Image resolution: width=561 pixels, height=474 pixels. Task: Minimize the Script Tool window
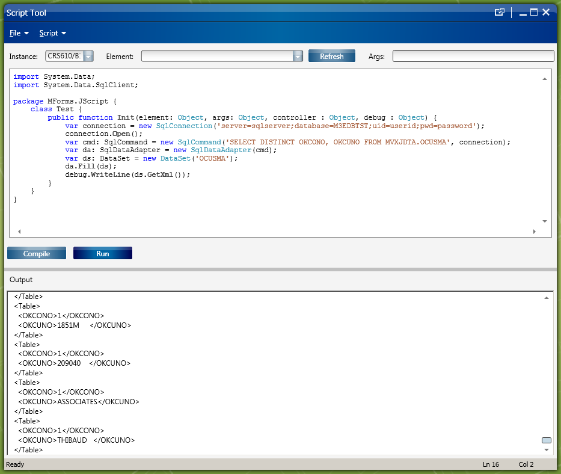click(x=523, y=13)
